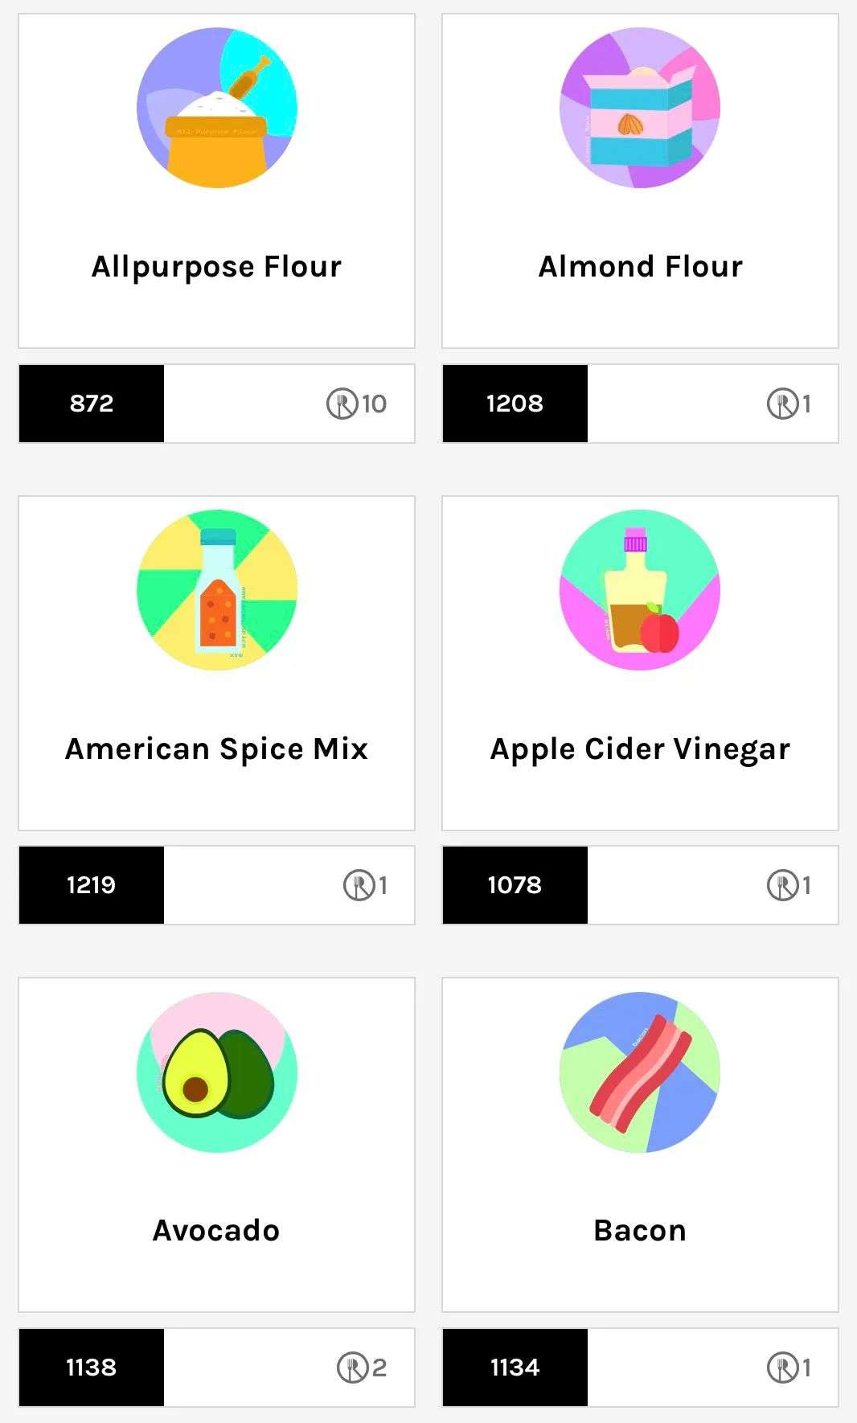Select the Apple Cider Vinegar bottle icon
This screenshot has height=1423, width=857.
[640, 590]
